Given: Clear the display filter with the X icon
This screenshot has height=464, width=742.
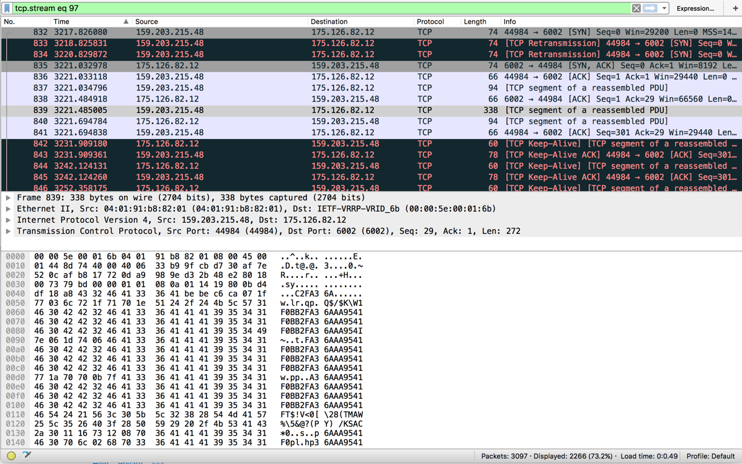Looking at the screenshot, I should click(x=636, y=9).
